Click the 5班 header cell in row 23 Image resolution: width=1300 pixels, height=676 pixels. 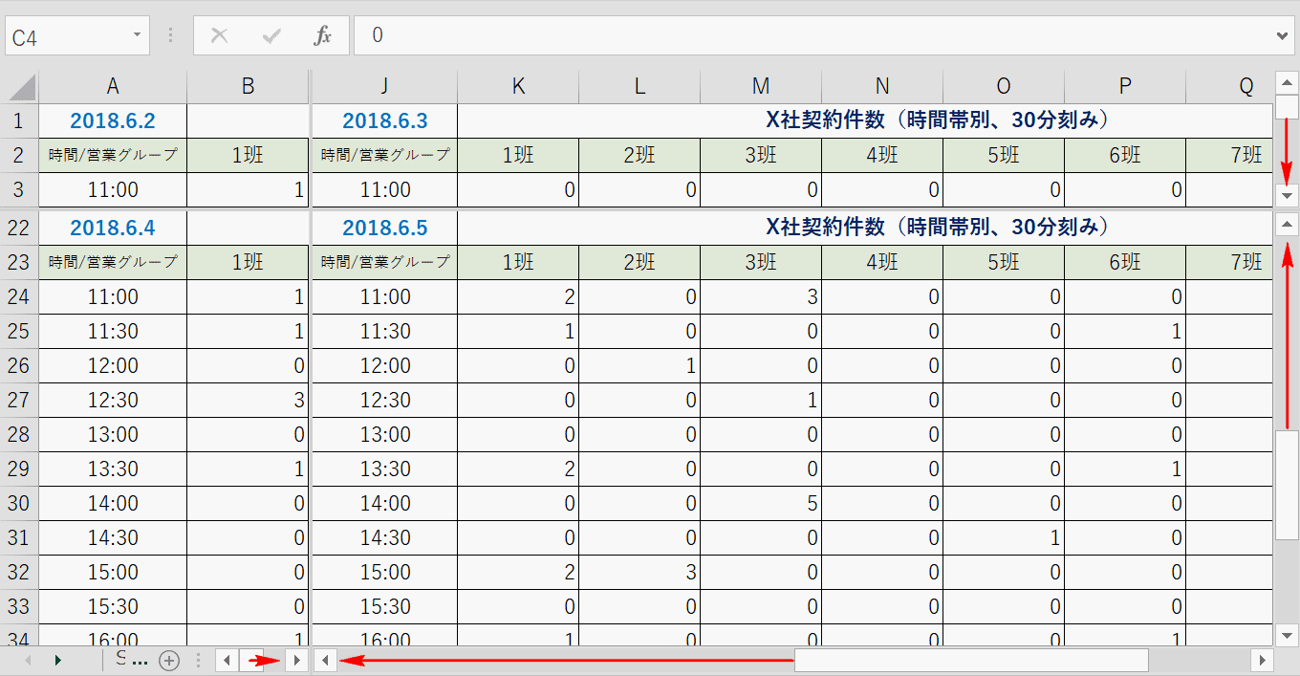(1004, 263)
